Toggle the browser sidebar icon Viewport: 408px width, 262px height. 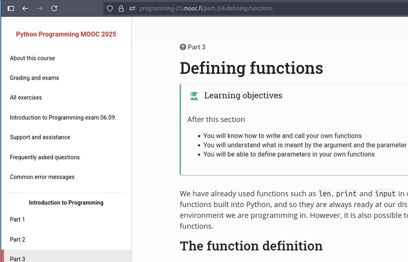click(11, 9)
